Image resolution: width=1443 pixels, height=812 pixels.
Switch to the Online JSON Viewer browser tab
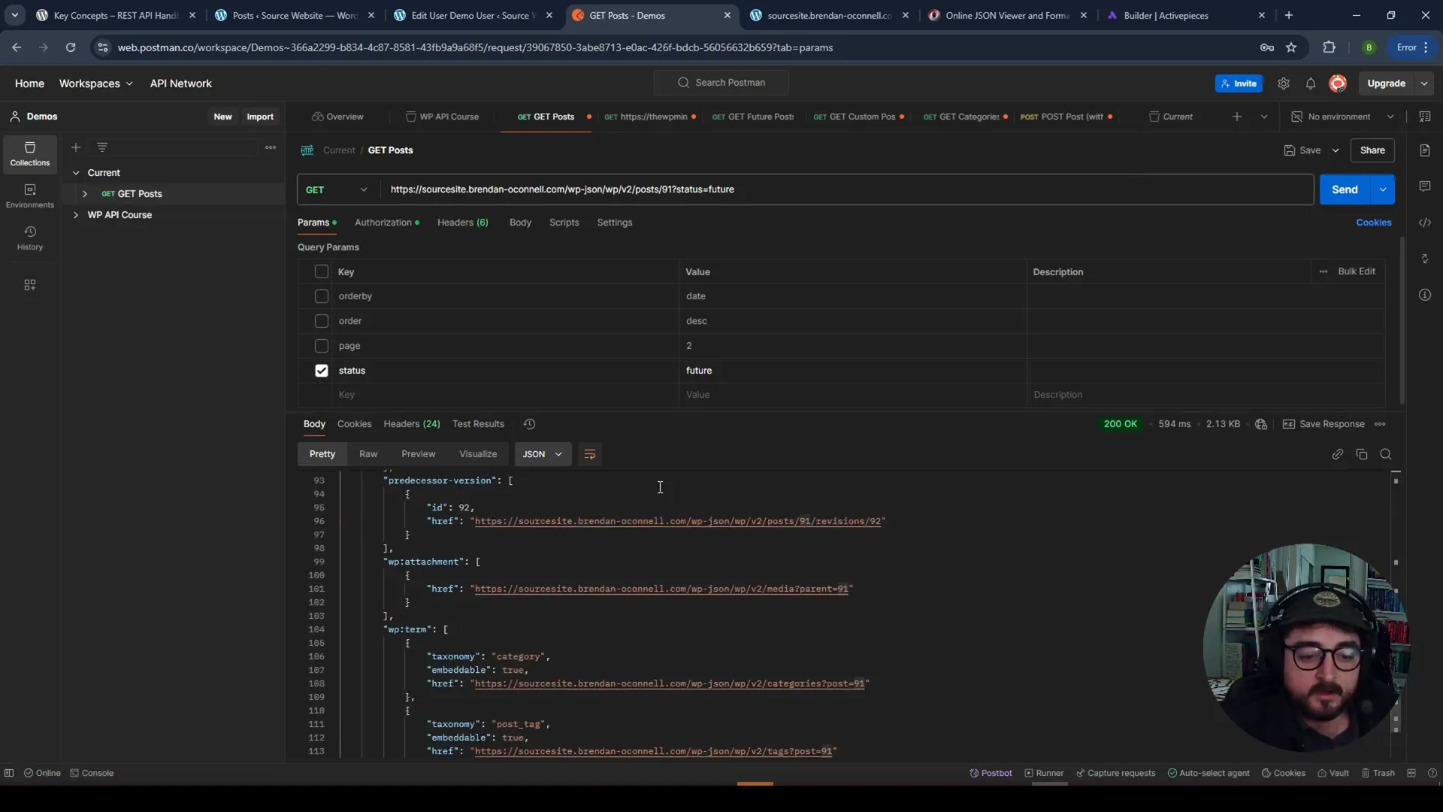1008,15
